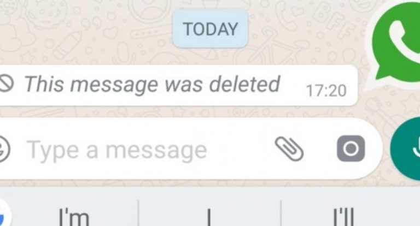Click chat wallpaper left of TODAY chip

tap(86, 29)
